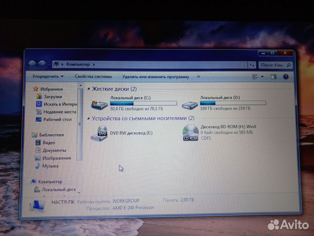Click the navigation pane scroll up arrow
The image size is (314, 236).
tap(80, 85)
